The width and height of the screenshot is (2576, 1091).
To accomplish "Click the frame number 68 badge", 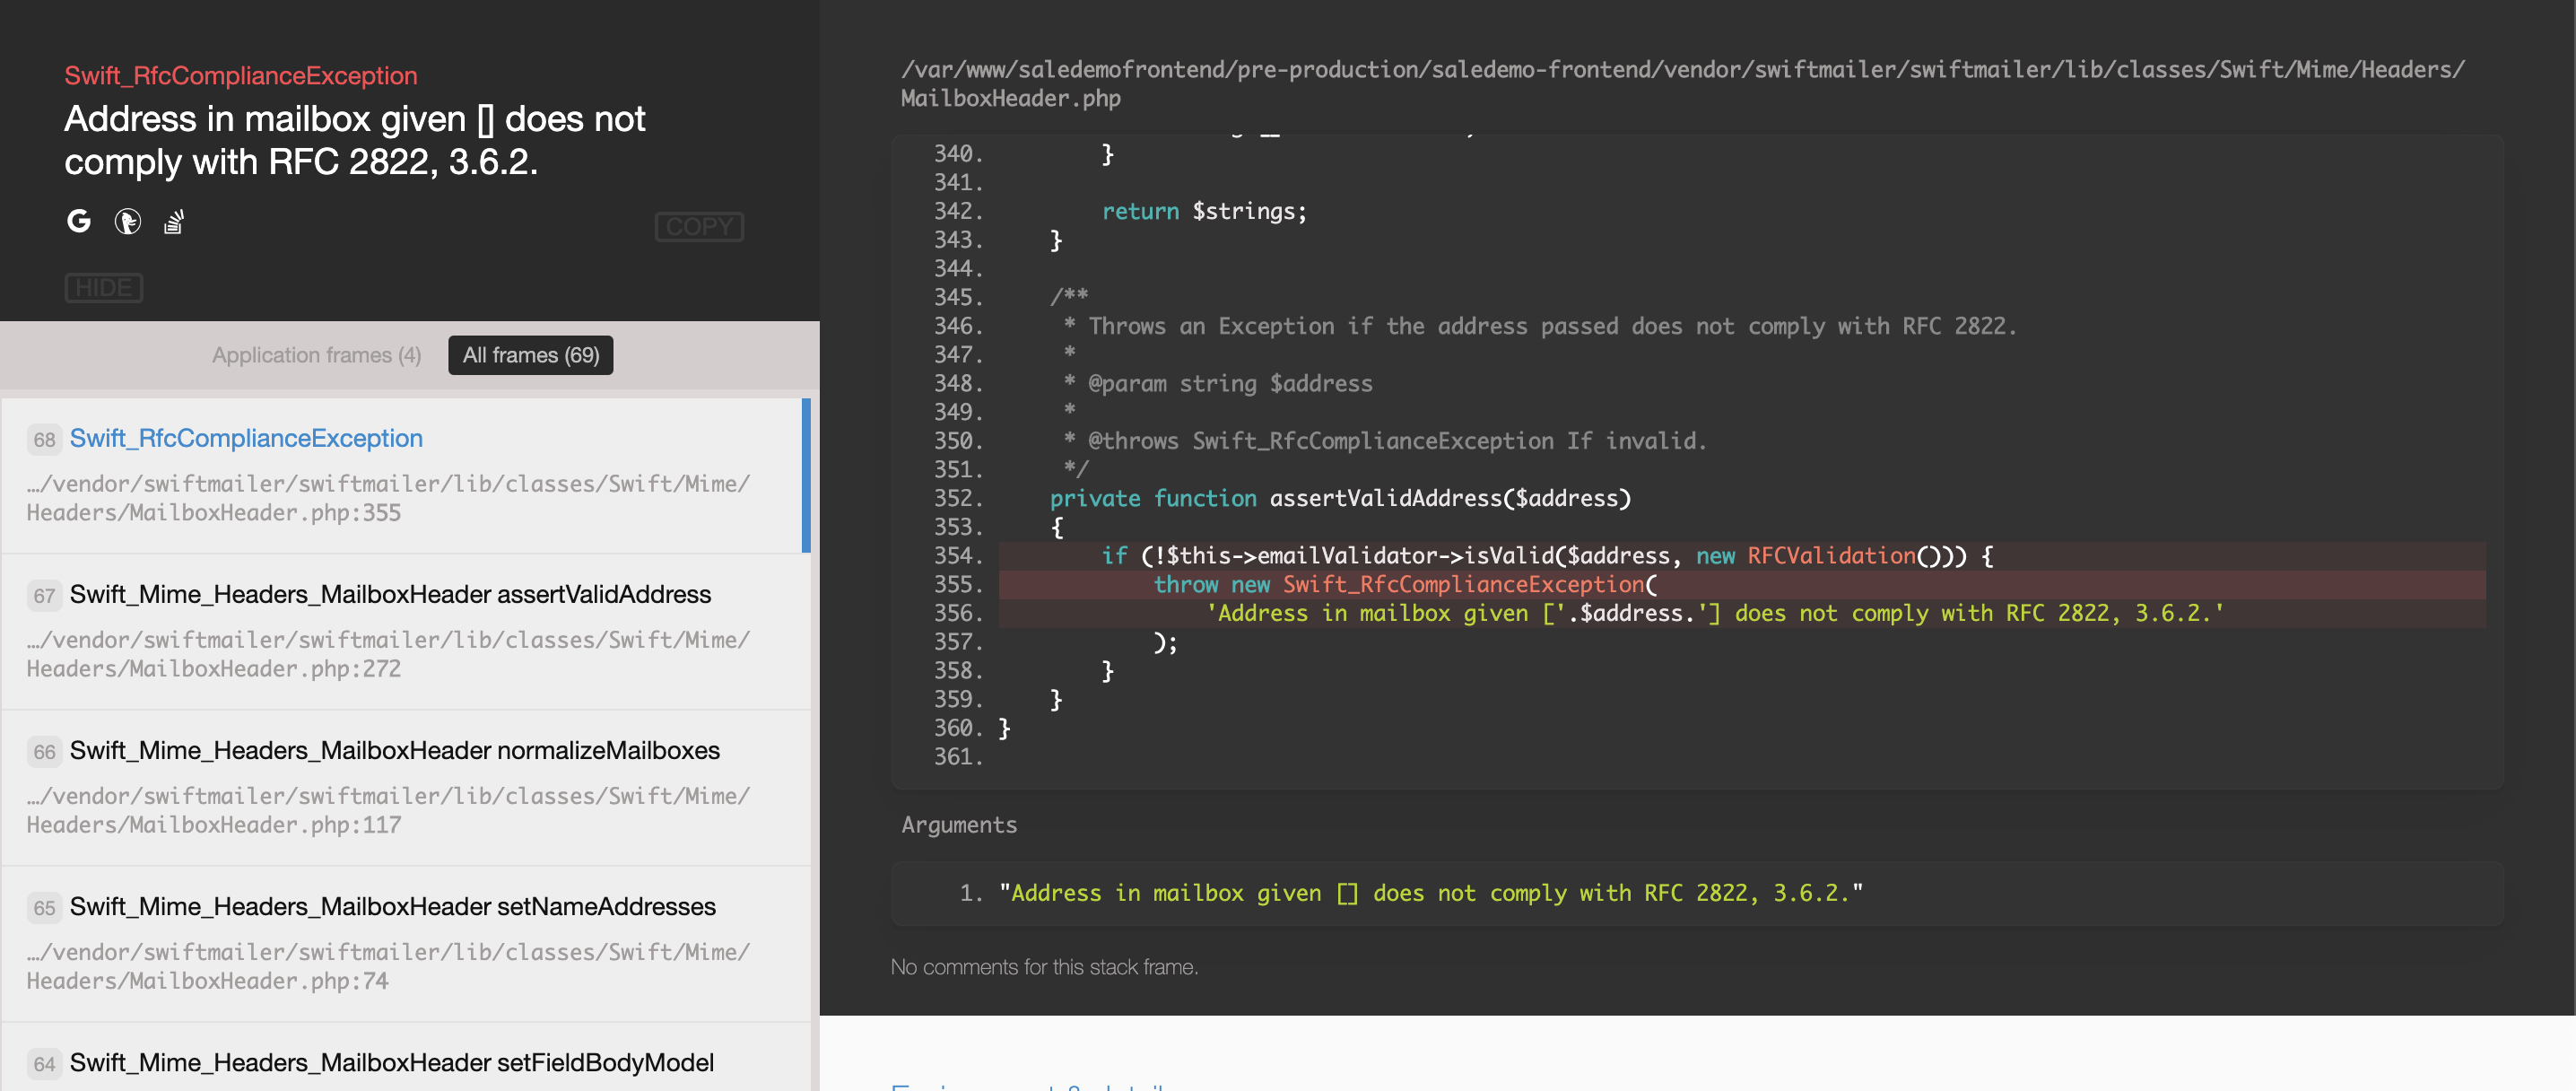I will 44,440.
